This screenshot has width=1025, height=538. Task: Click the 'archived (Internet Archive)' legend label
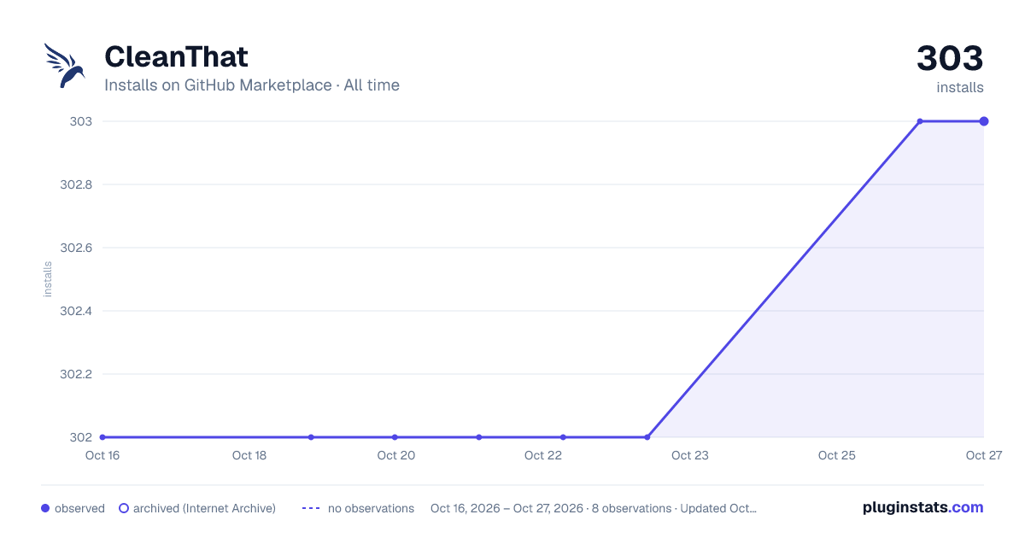204,508
